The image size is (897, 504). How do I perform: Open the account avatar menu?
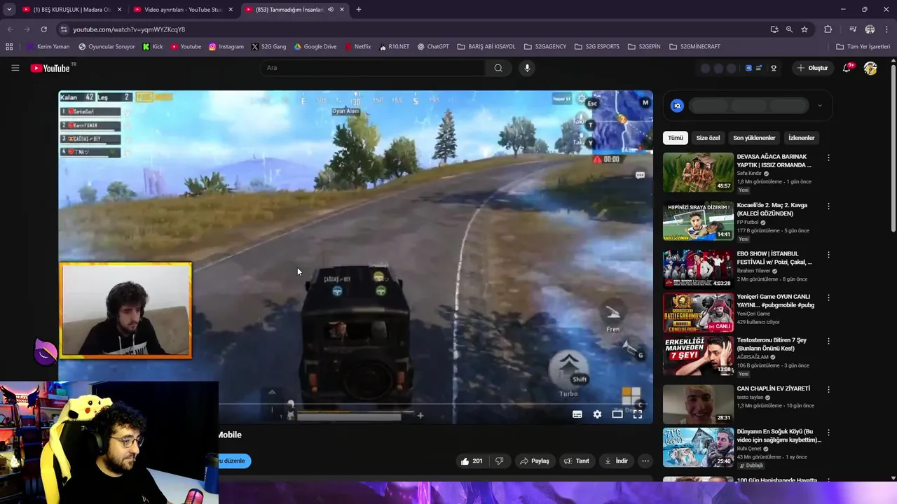[x=870, y=68]
